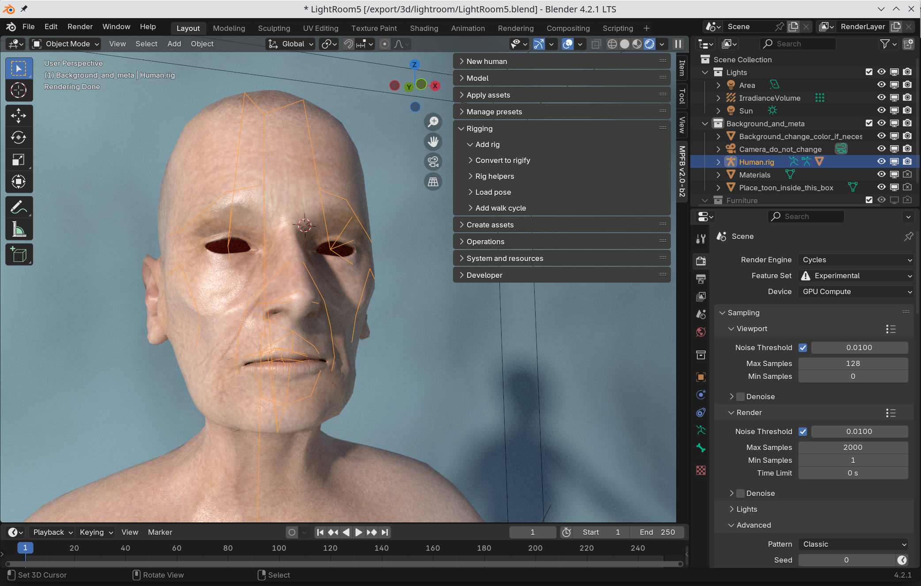This screenshot has height=586, width=921.
Task: Expand the New human panel
Action: coord(562,61)
